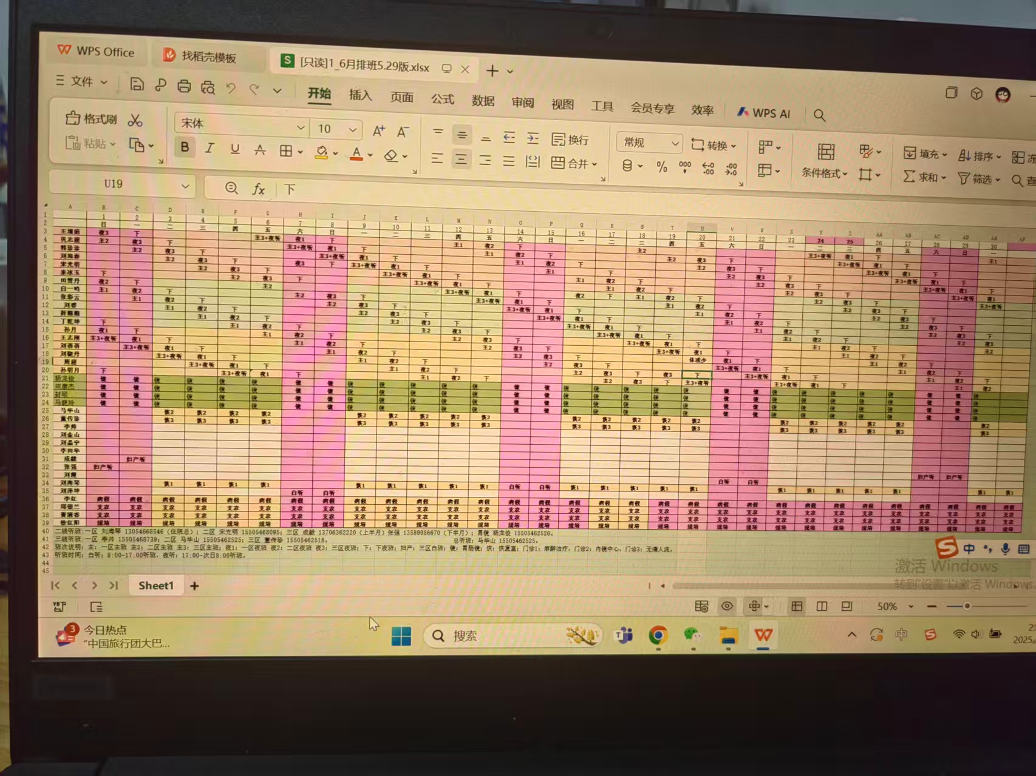
Task: Click the Clear formatting eraser icon
Action: click(391, 155)
